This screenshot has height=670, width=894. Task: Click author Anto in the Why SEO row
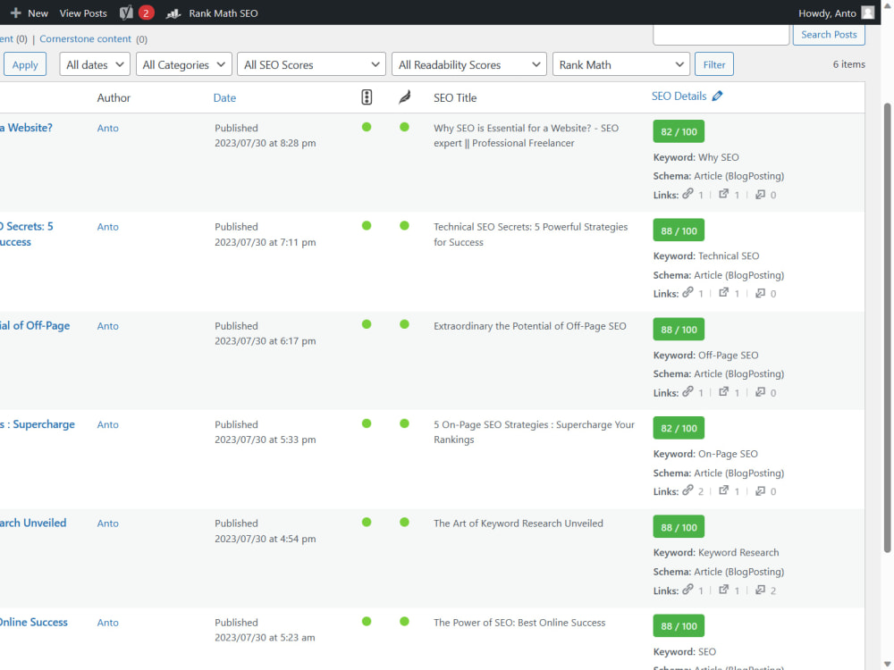(x=108, y=128)
